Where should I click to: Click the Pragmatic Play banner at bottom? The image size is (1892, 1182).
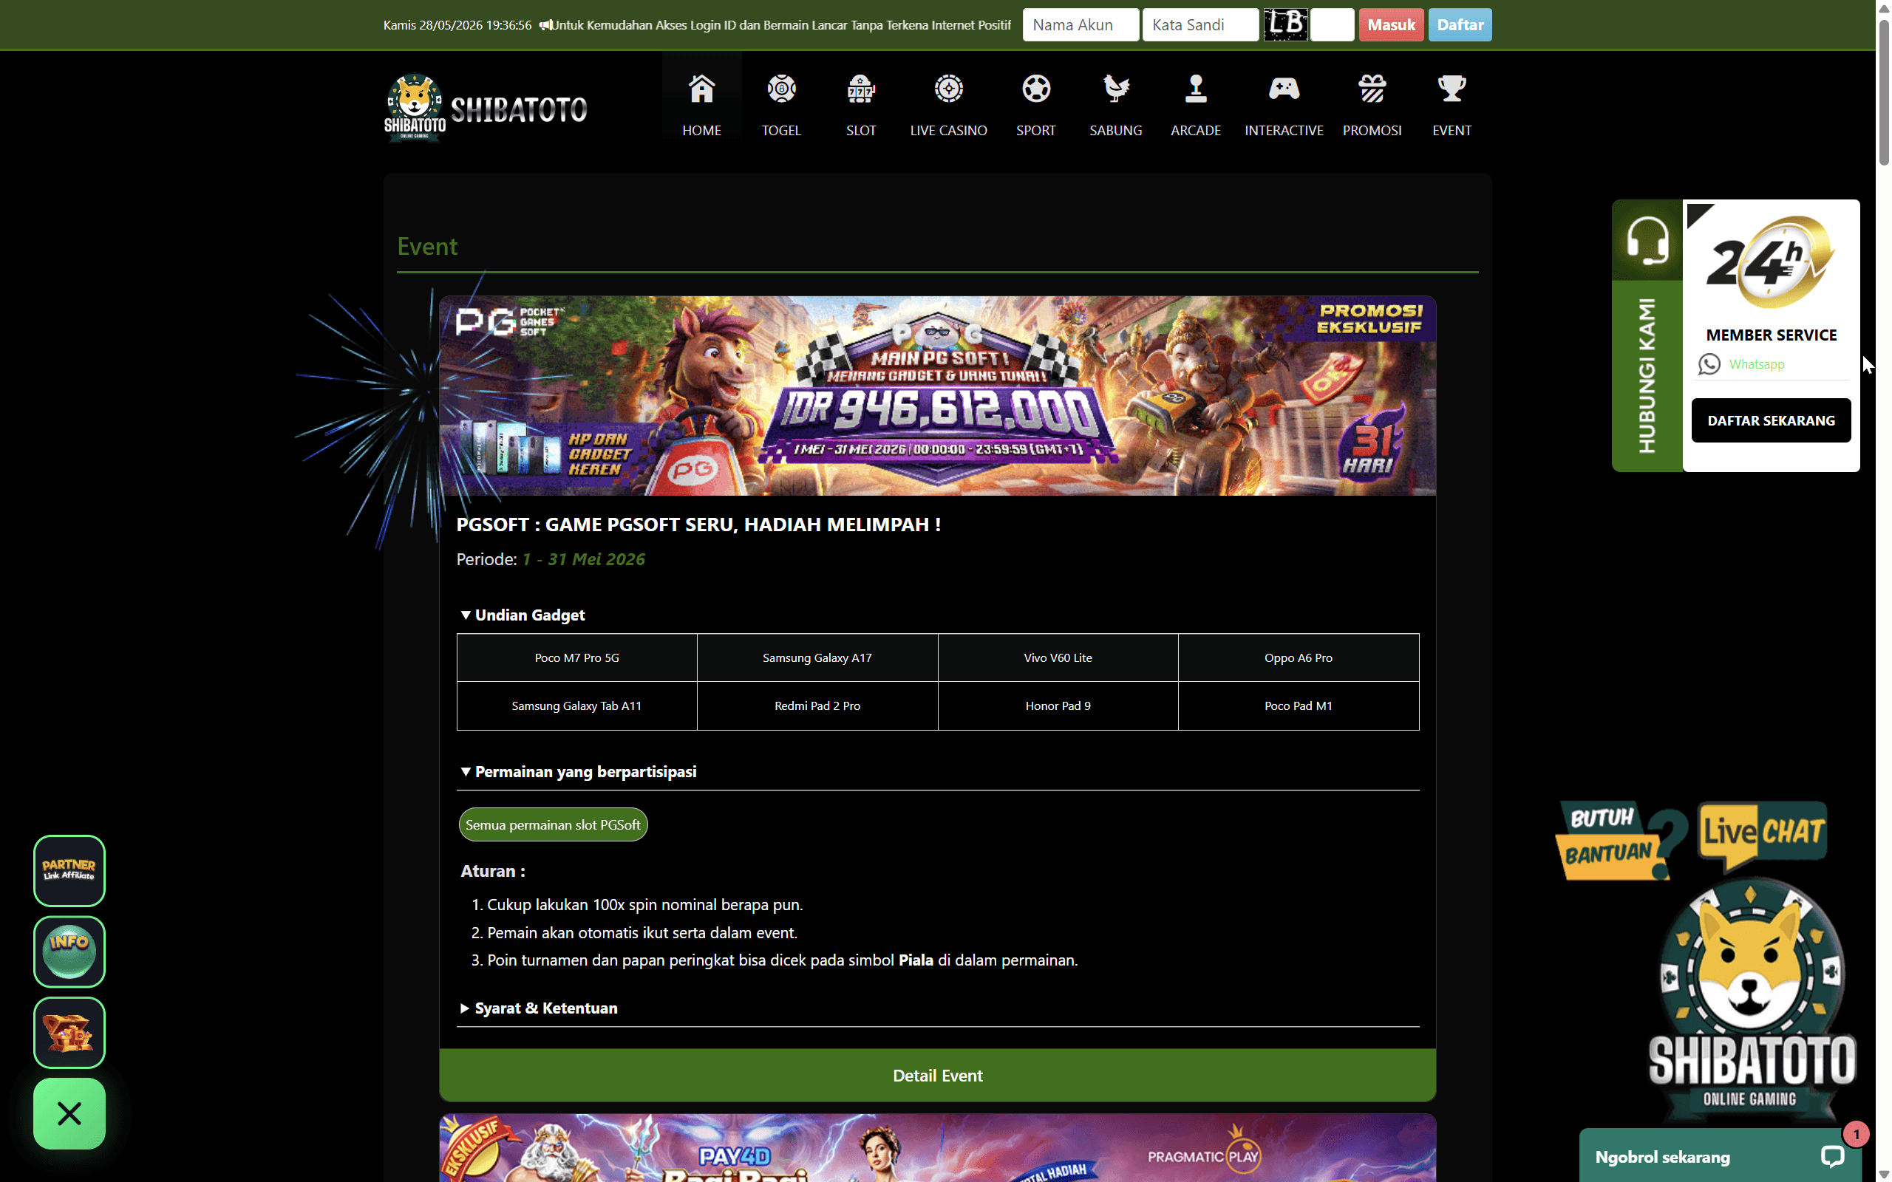point(937,1147)
